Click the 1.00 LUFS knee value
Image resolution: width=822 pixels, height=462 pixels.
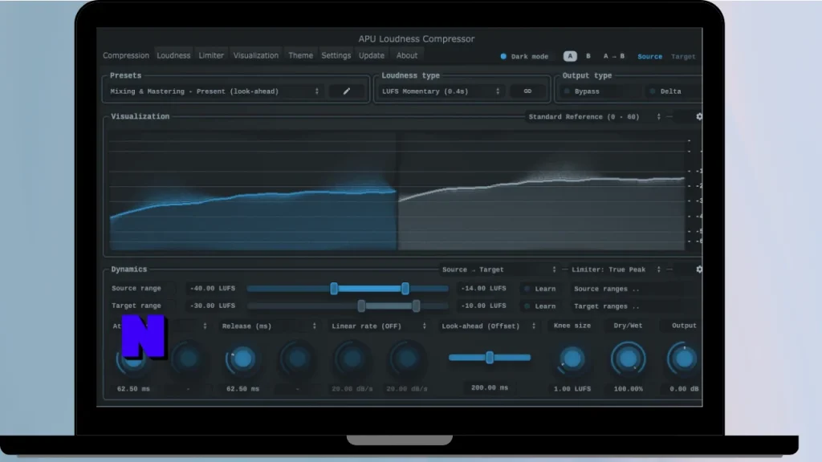[572, 389]
